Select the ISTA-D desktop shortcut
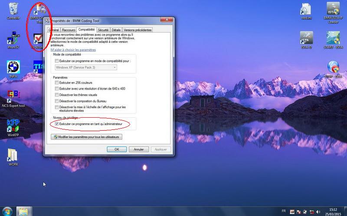Viewport: 347px width, 216px height. point(306,40)
